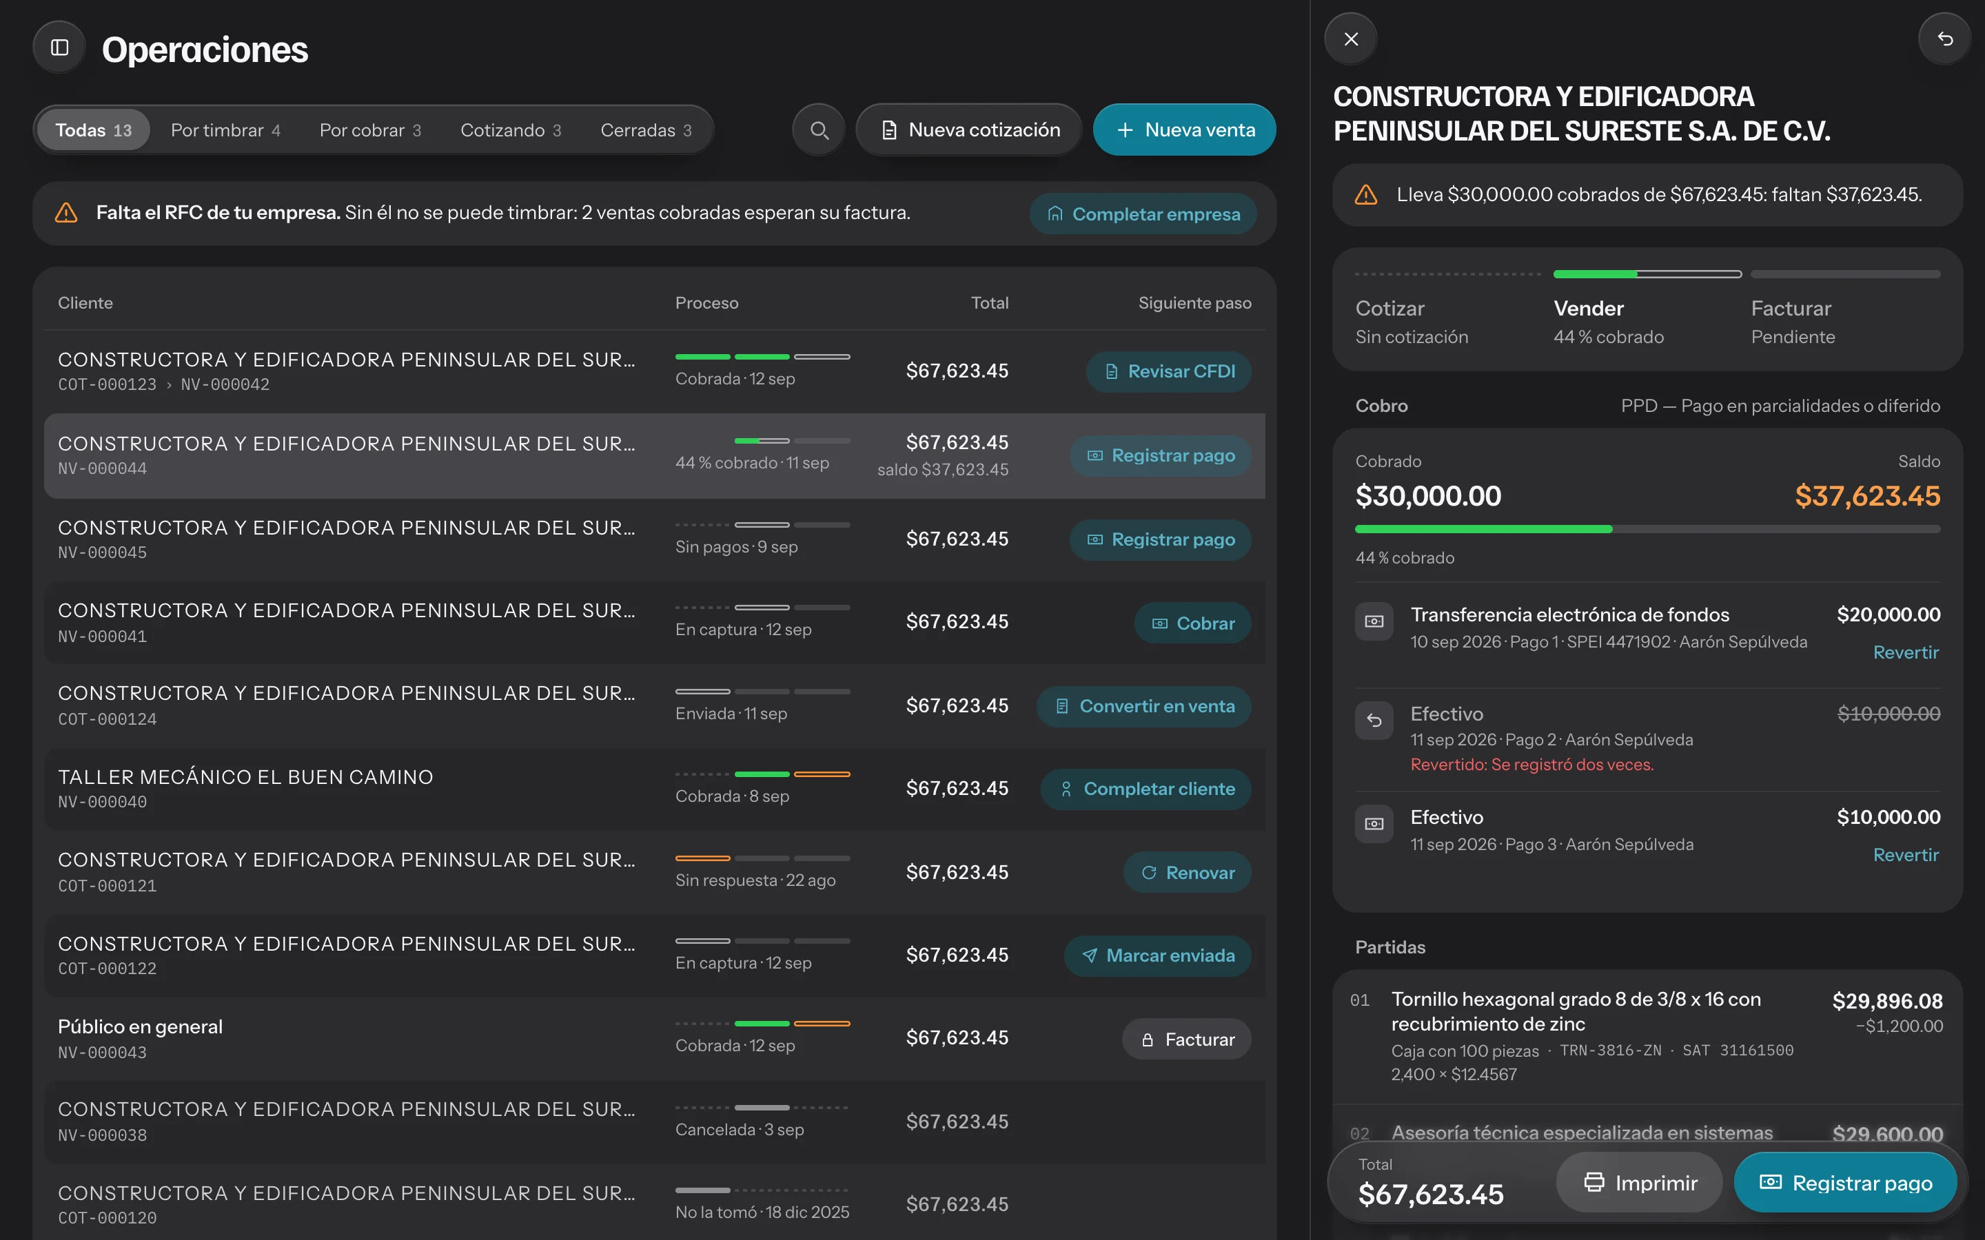Viewport: 1985px width, 1240px height.
Task: Open the Por cobrar tab
Action: (370, 130)
